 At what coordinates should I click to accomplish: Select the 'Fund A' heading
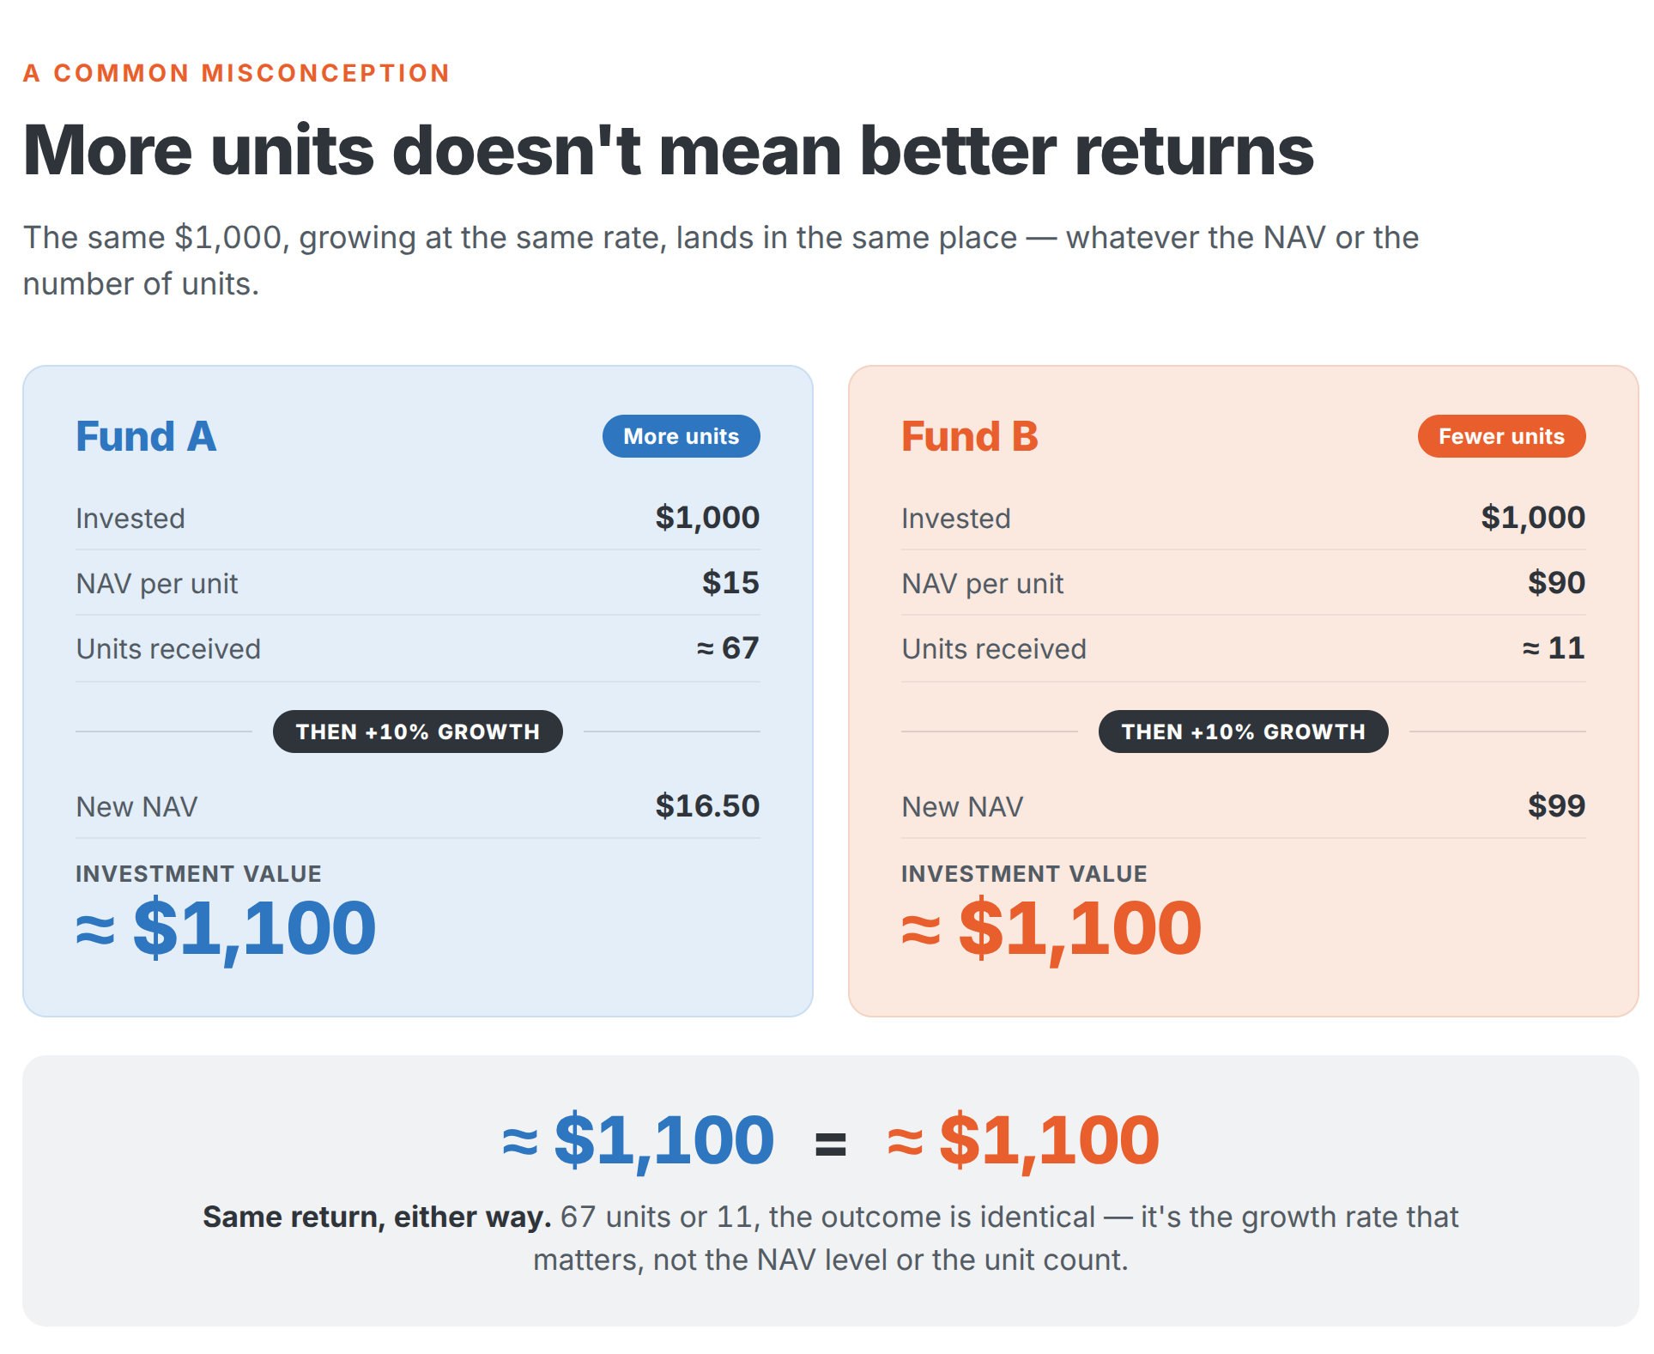pos(146,436)
